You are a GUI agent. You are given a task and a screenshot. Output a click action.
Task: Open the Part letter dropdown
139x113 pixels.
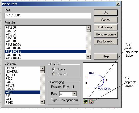[x=74, y=94]
